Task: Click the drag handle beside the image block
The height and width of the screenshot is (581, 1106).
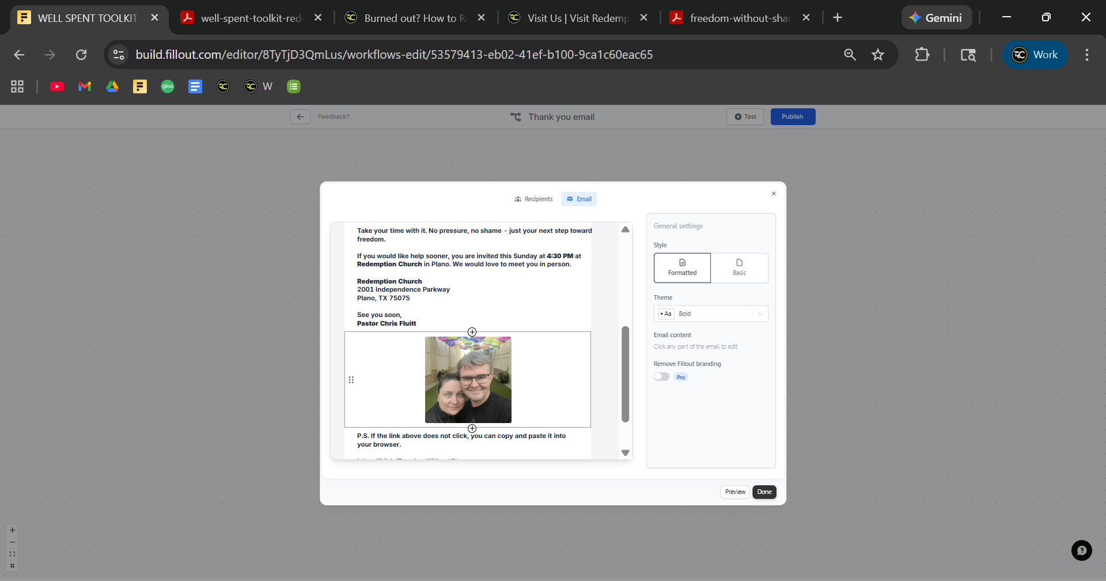Action: pos(351,380)
